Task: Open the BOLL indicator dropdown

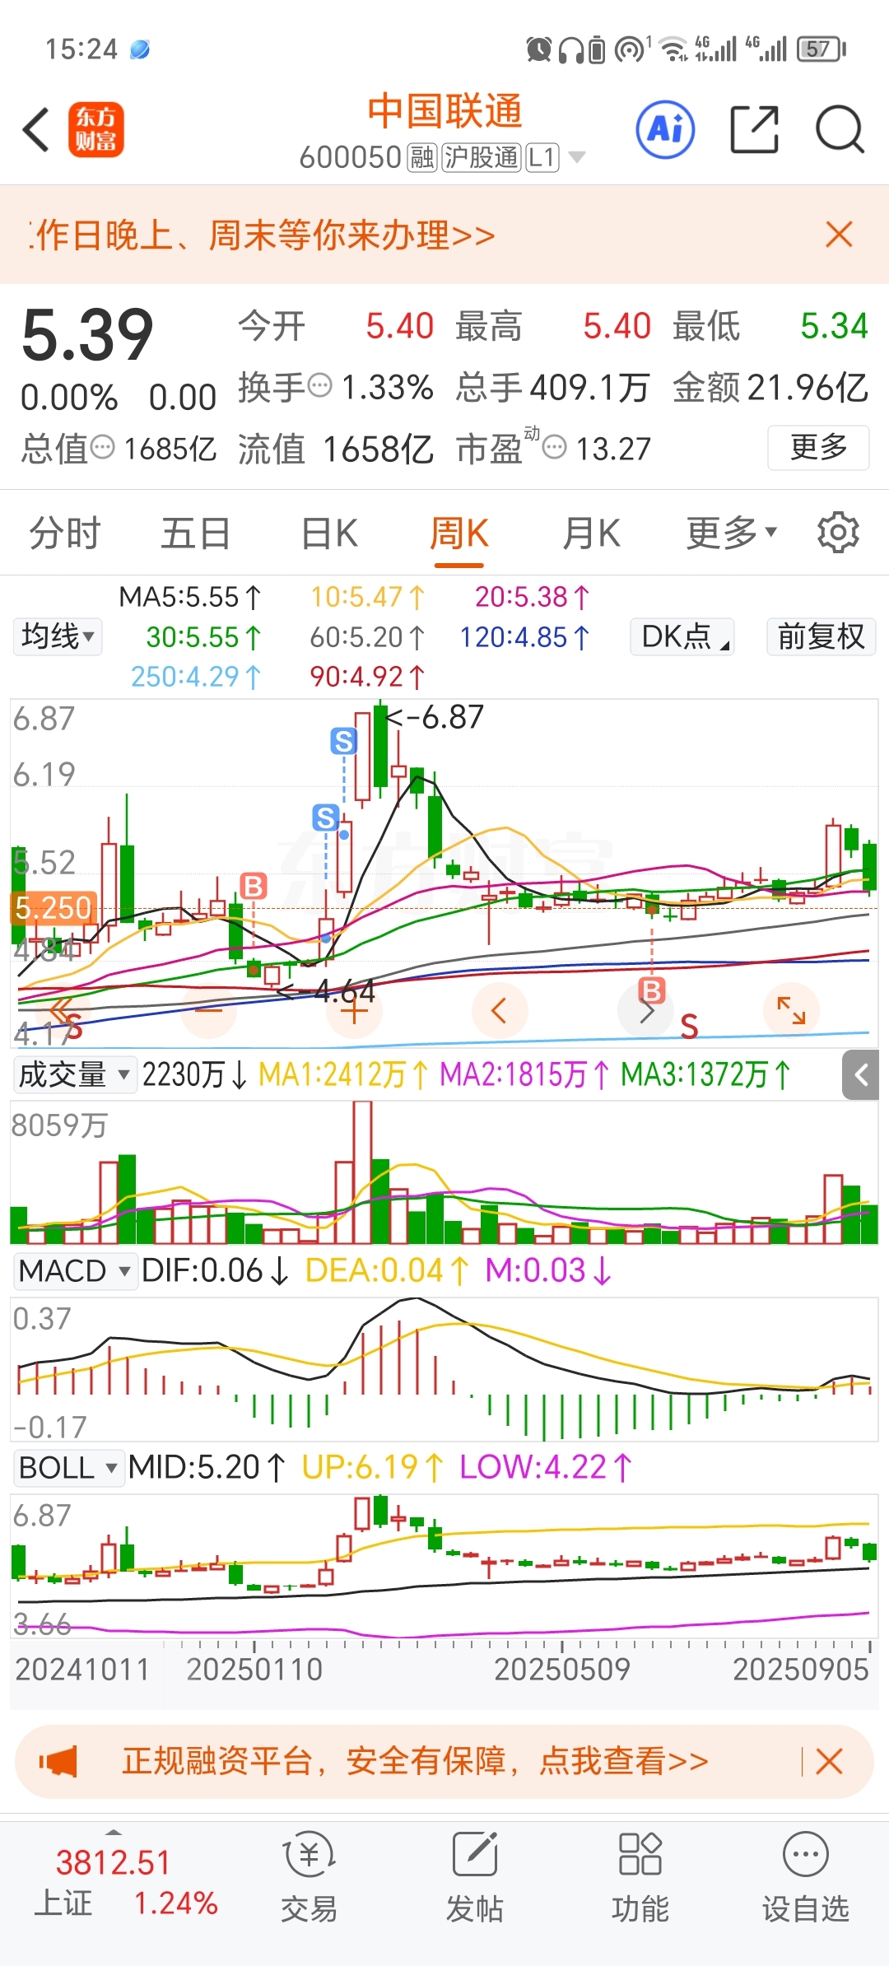Action: (69, 1467)
